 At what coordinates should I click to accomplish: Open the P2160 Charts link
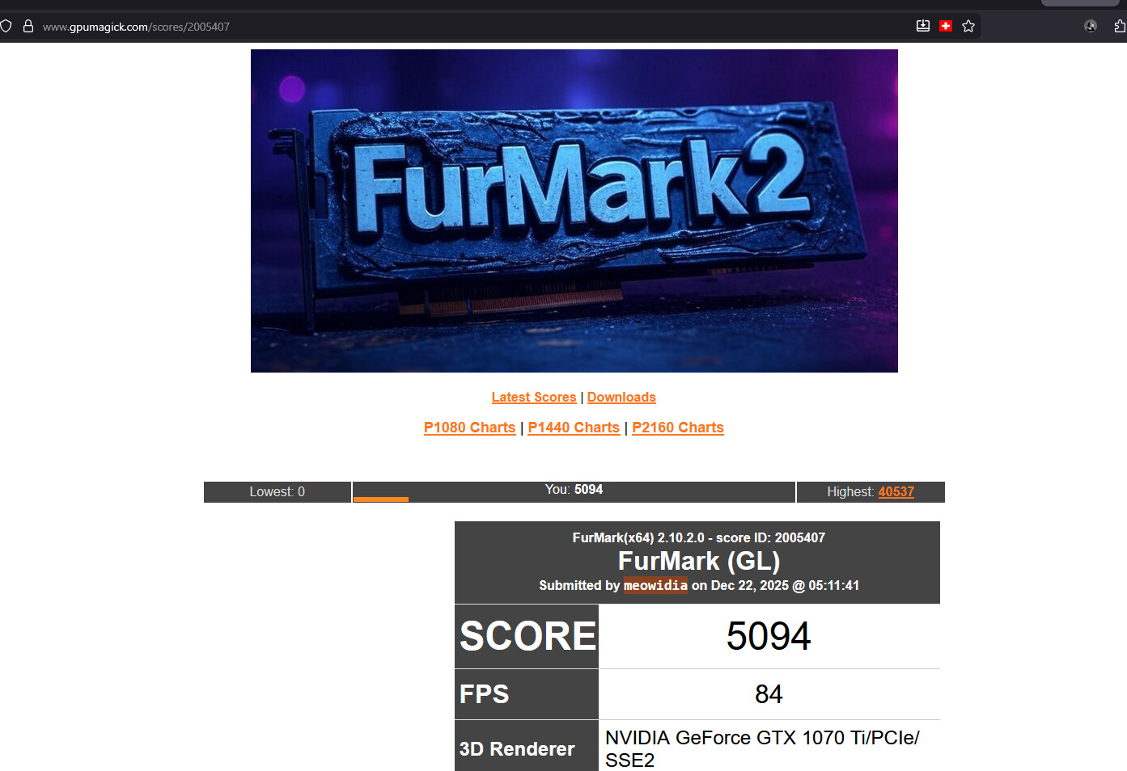677,428
